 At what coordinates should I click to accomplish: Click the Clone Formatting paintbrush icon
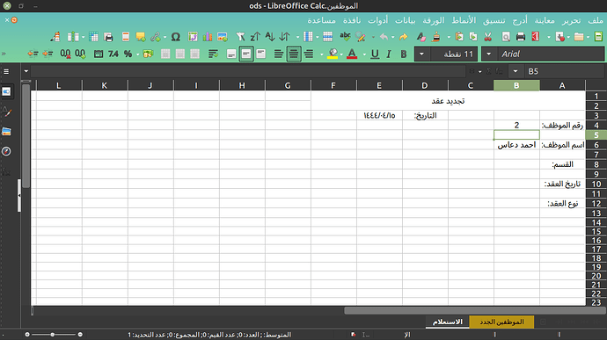(436, 37)
